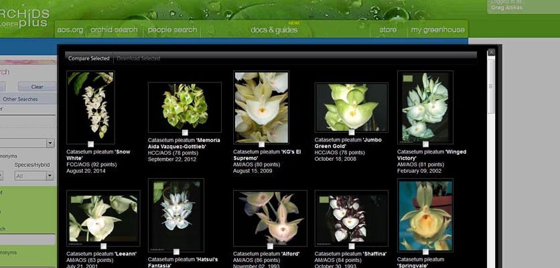
Task: Select checkbox for 'Hatsui's Fantasia'
Action: [x=176, y=251]
